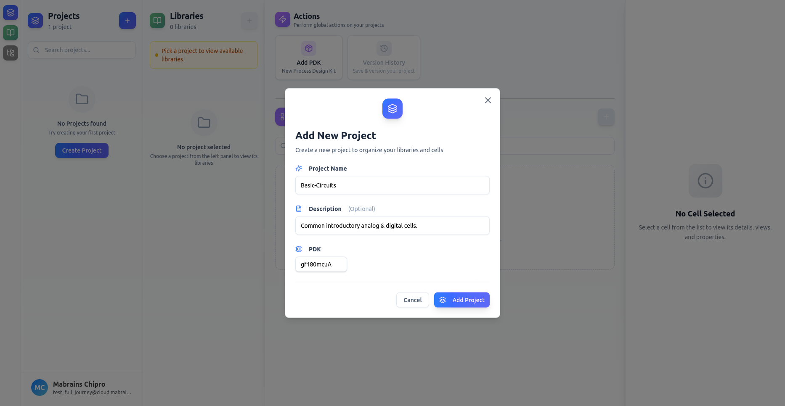The image size is (785, 406).
Task: Click the Add PDK cube icon
Action: tap(309, 48)
